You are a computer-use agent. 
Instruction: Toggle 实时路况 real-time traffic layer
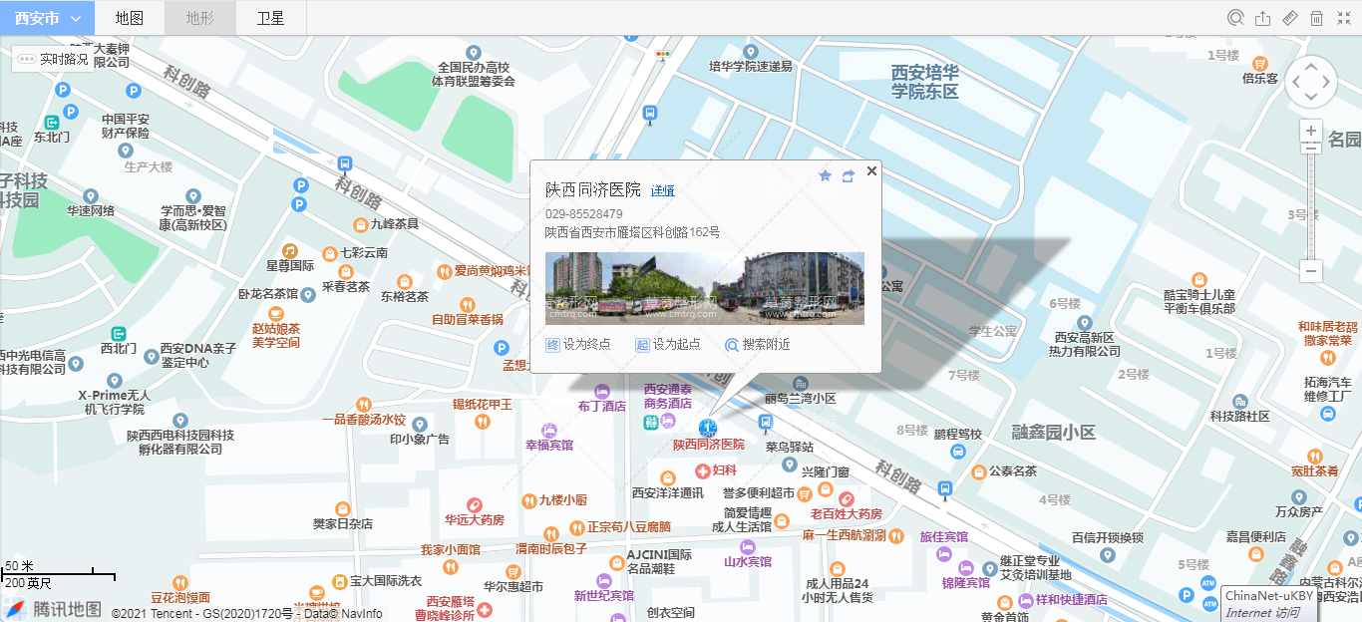(x=54, y=60)
